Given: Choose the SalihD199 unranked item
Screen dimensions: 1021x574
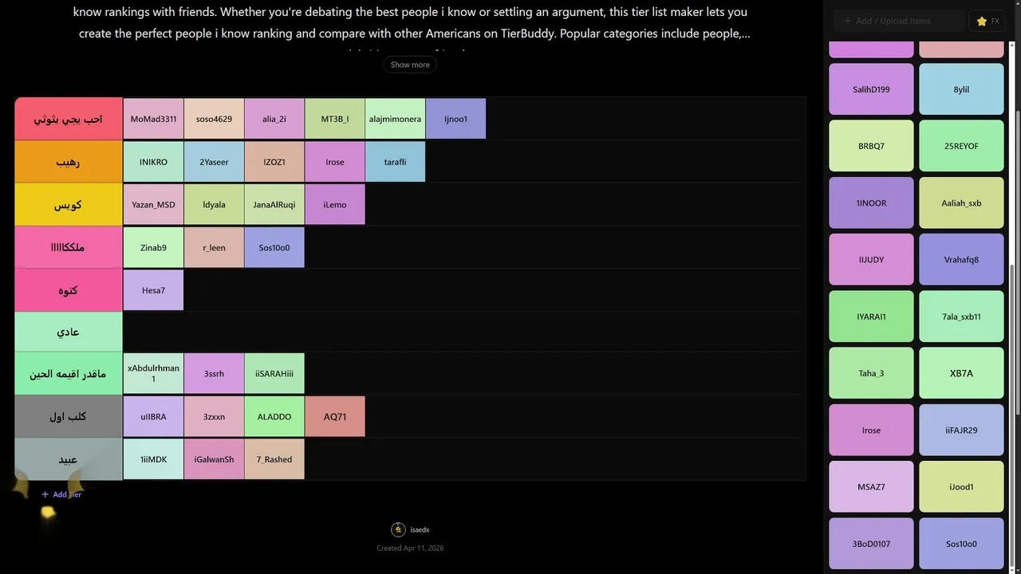Looking at the screenshot, I should (x=871, y=89).
